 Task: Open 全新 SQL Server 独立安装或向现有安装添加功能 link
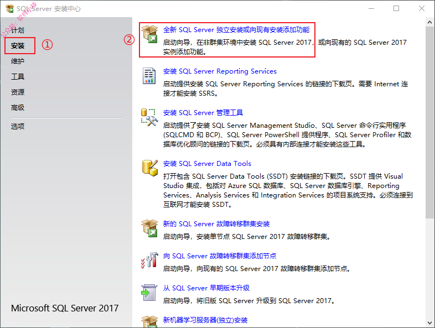pos(236,30)
